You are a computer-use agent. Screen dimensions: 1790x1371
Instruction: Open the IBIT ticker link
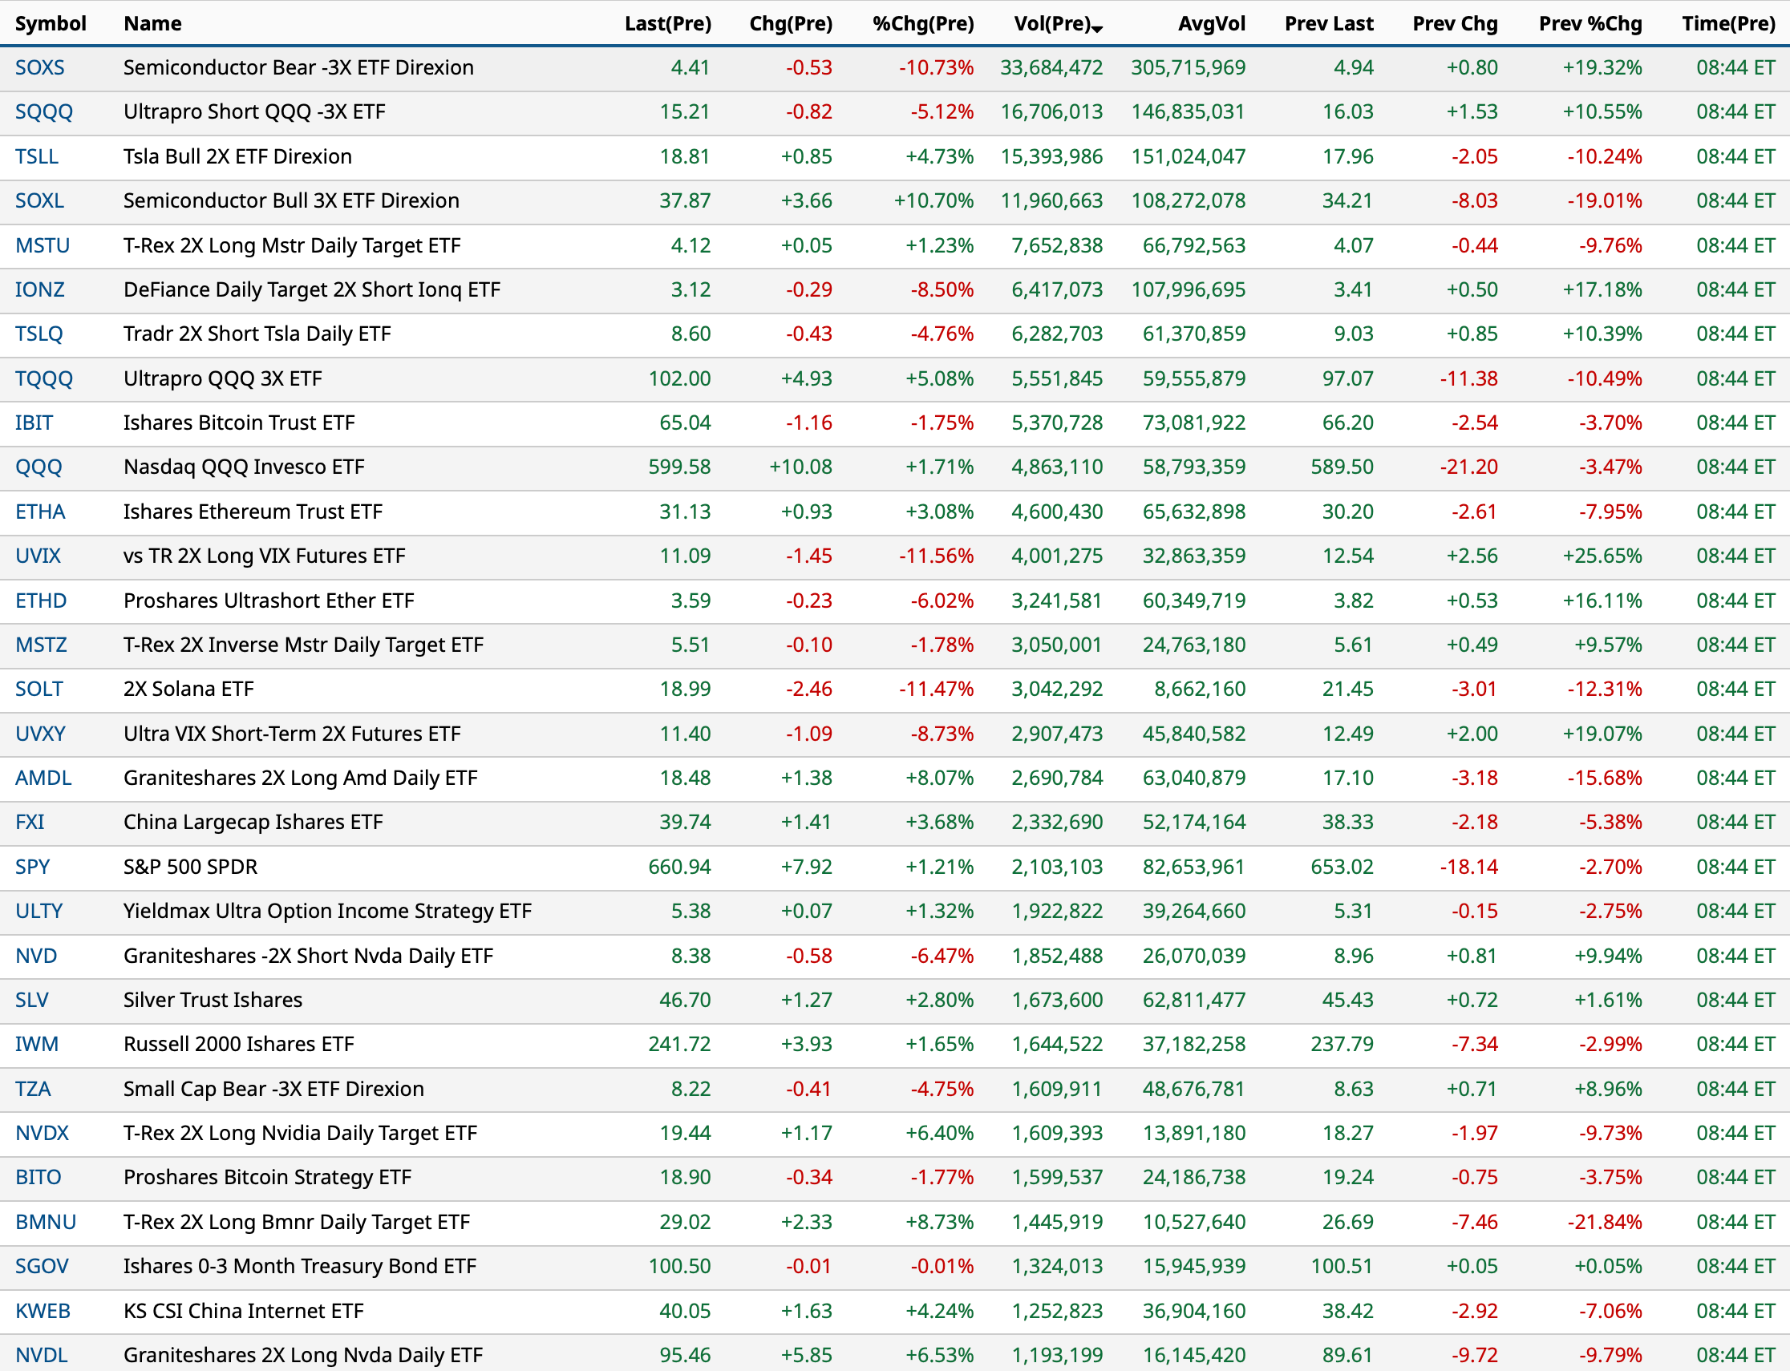[34, 423]
